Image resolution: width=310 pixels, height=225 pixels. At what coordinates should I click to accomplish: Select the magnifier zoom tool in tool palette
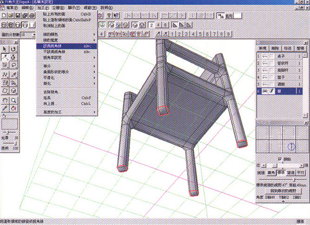14,100
